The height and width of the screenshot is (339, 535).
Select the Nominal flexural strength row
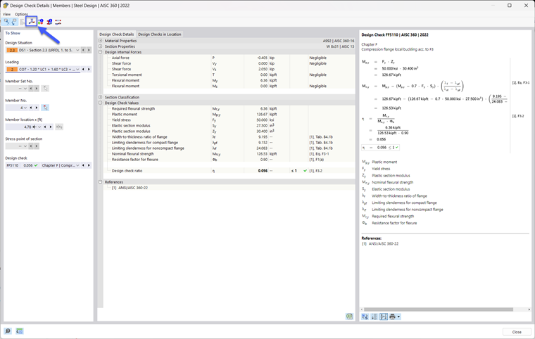[229, 154]
